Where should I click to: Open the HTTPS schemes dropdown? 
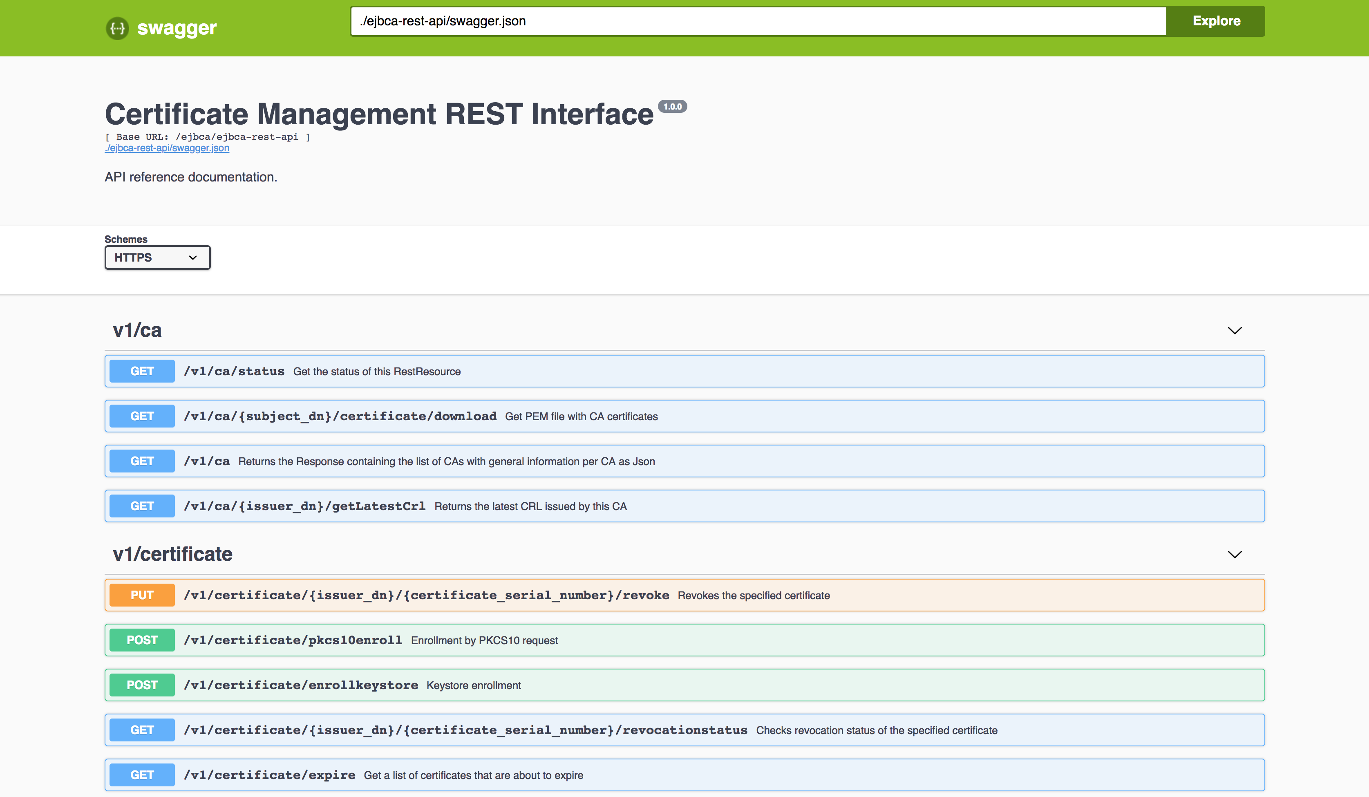157,257
